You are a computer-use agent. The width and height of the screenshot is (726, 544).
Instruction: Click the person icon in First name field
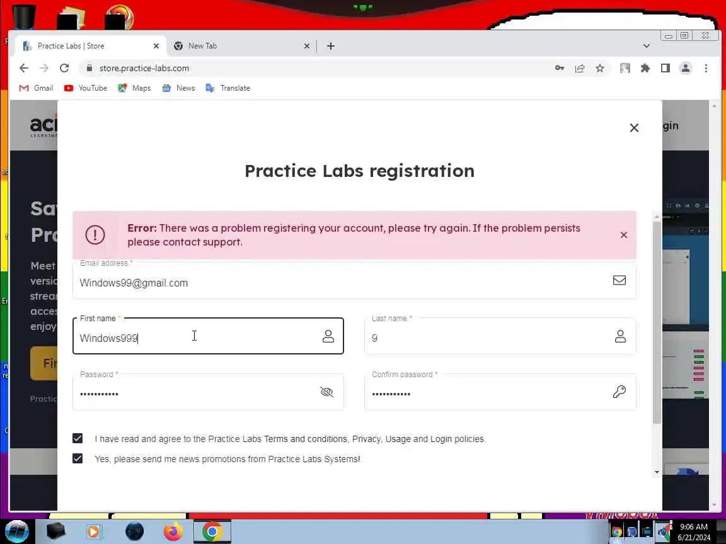pyautogui.click(x=328, y=336)
